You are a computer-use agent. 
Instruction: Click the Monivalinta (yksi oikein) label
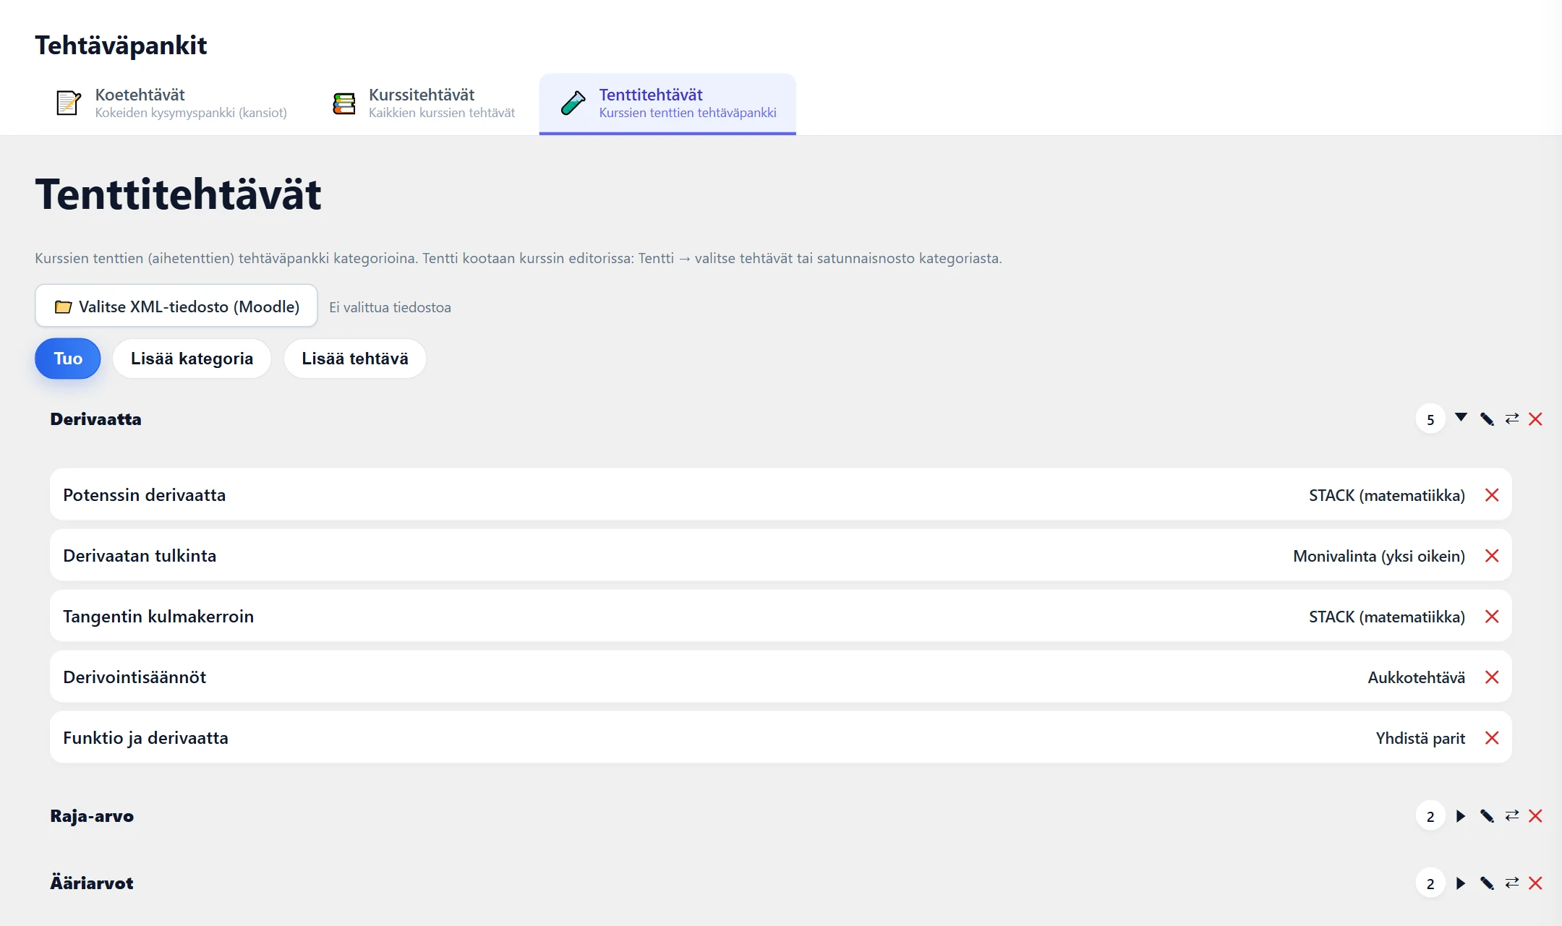tap(1379, 556)
